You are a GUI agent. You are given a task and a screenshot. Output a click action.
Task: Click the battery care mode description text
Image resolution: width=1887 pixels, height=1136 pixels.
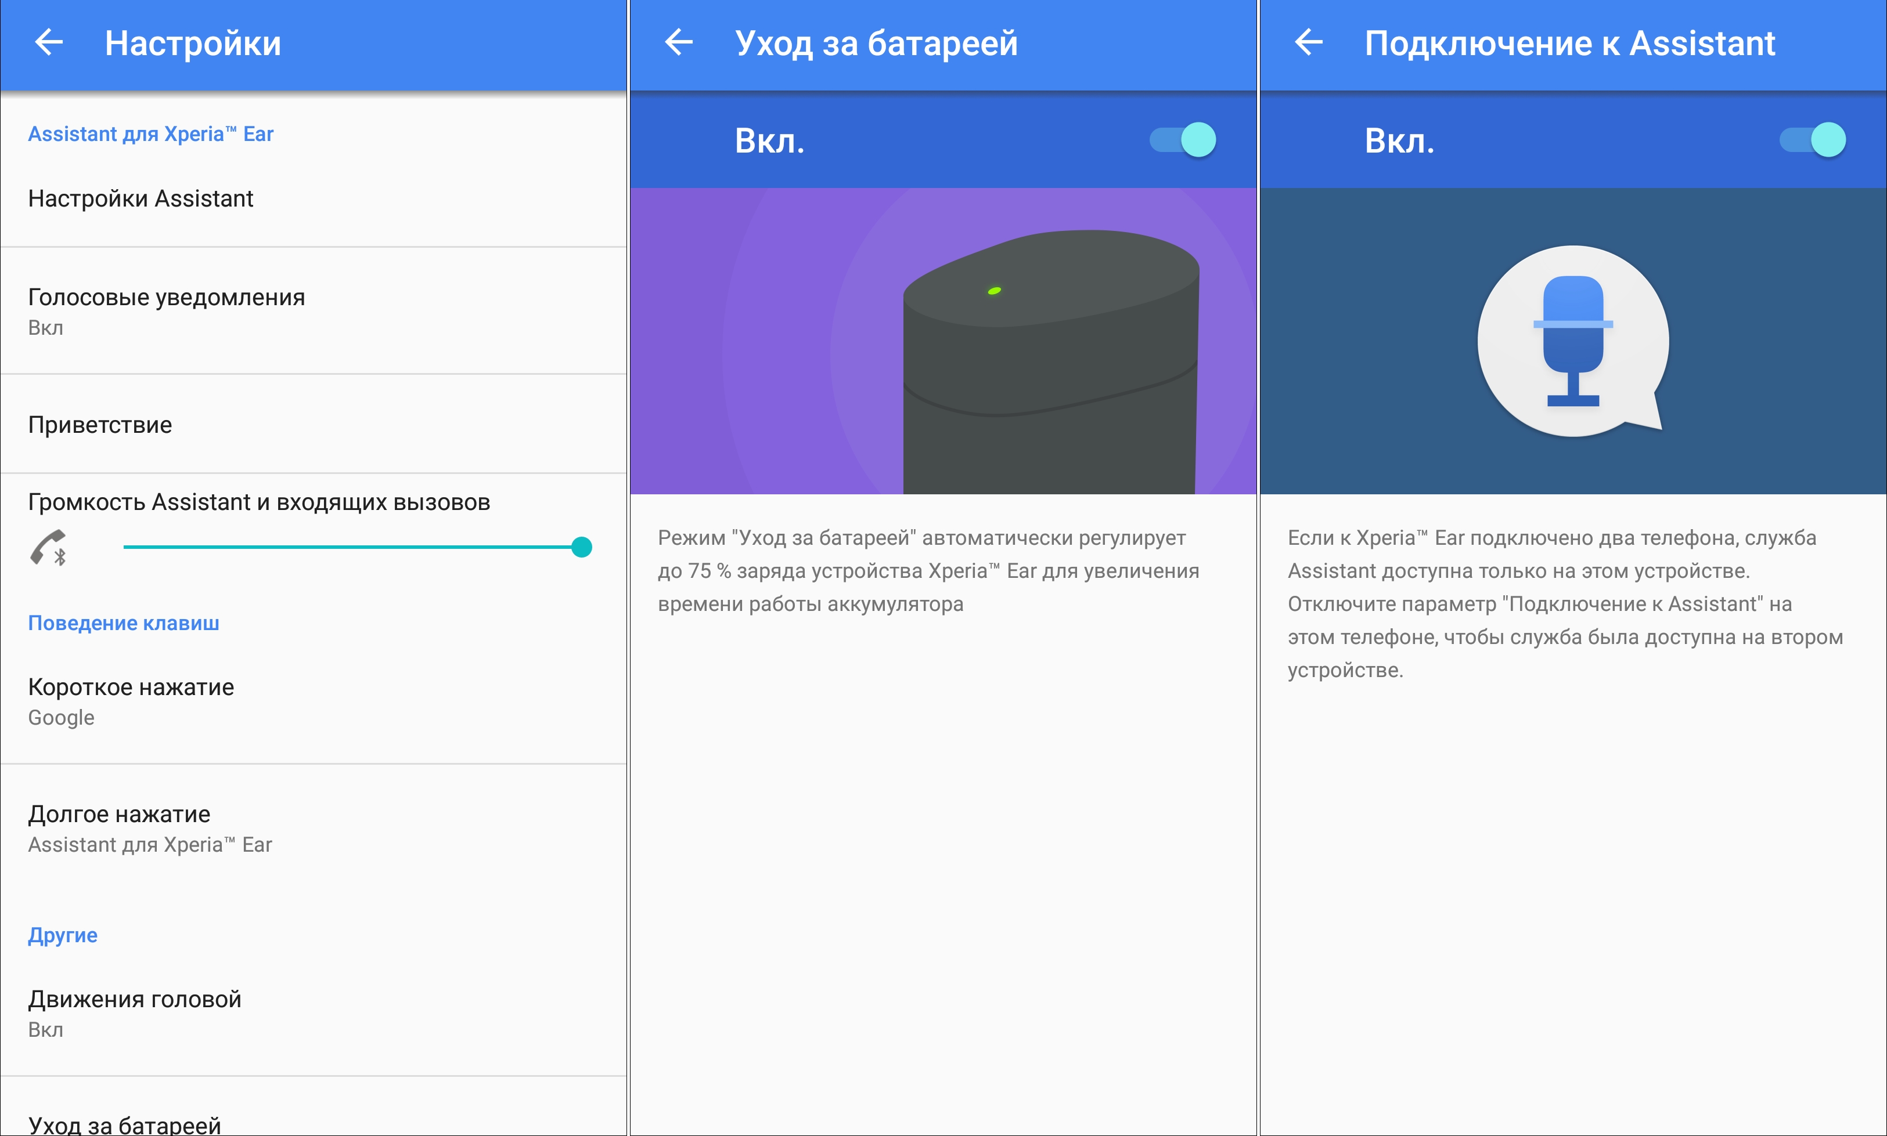(929, 571)
